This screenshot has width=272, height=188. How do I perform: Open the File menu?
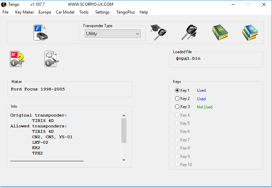pyautogui.click(x=5, y=12)
